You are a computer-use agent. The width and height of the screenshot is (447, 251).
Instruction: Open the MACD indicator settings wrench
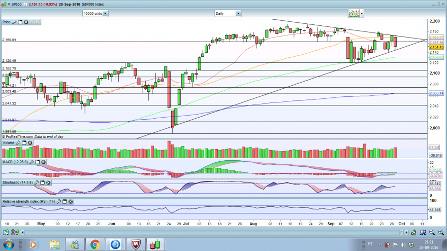point(31,162)
